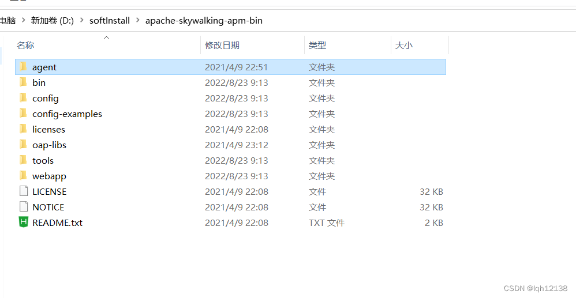Click the config folder icon
Screen dimensions: 576x298
point(23,98)
